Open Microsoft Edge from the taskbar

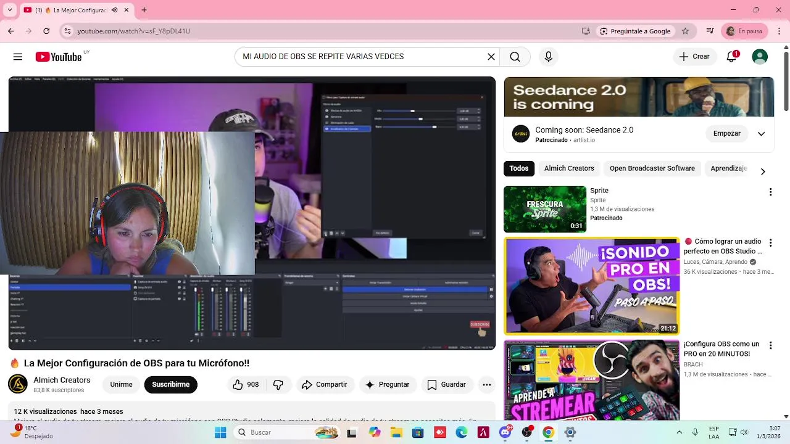pyautogui.click(x=462, y=432)
